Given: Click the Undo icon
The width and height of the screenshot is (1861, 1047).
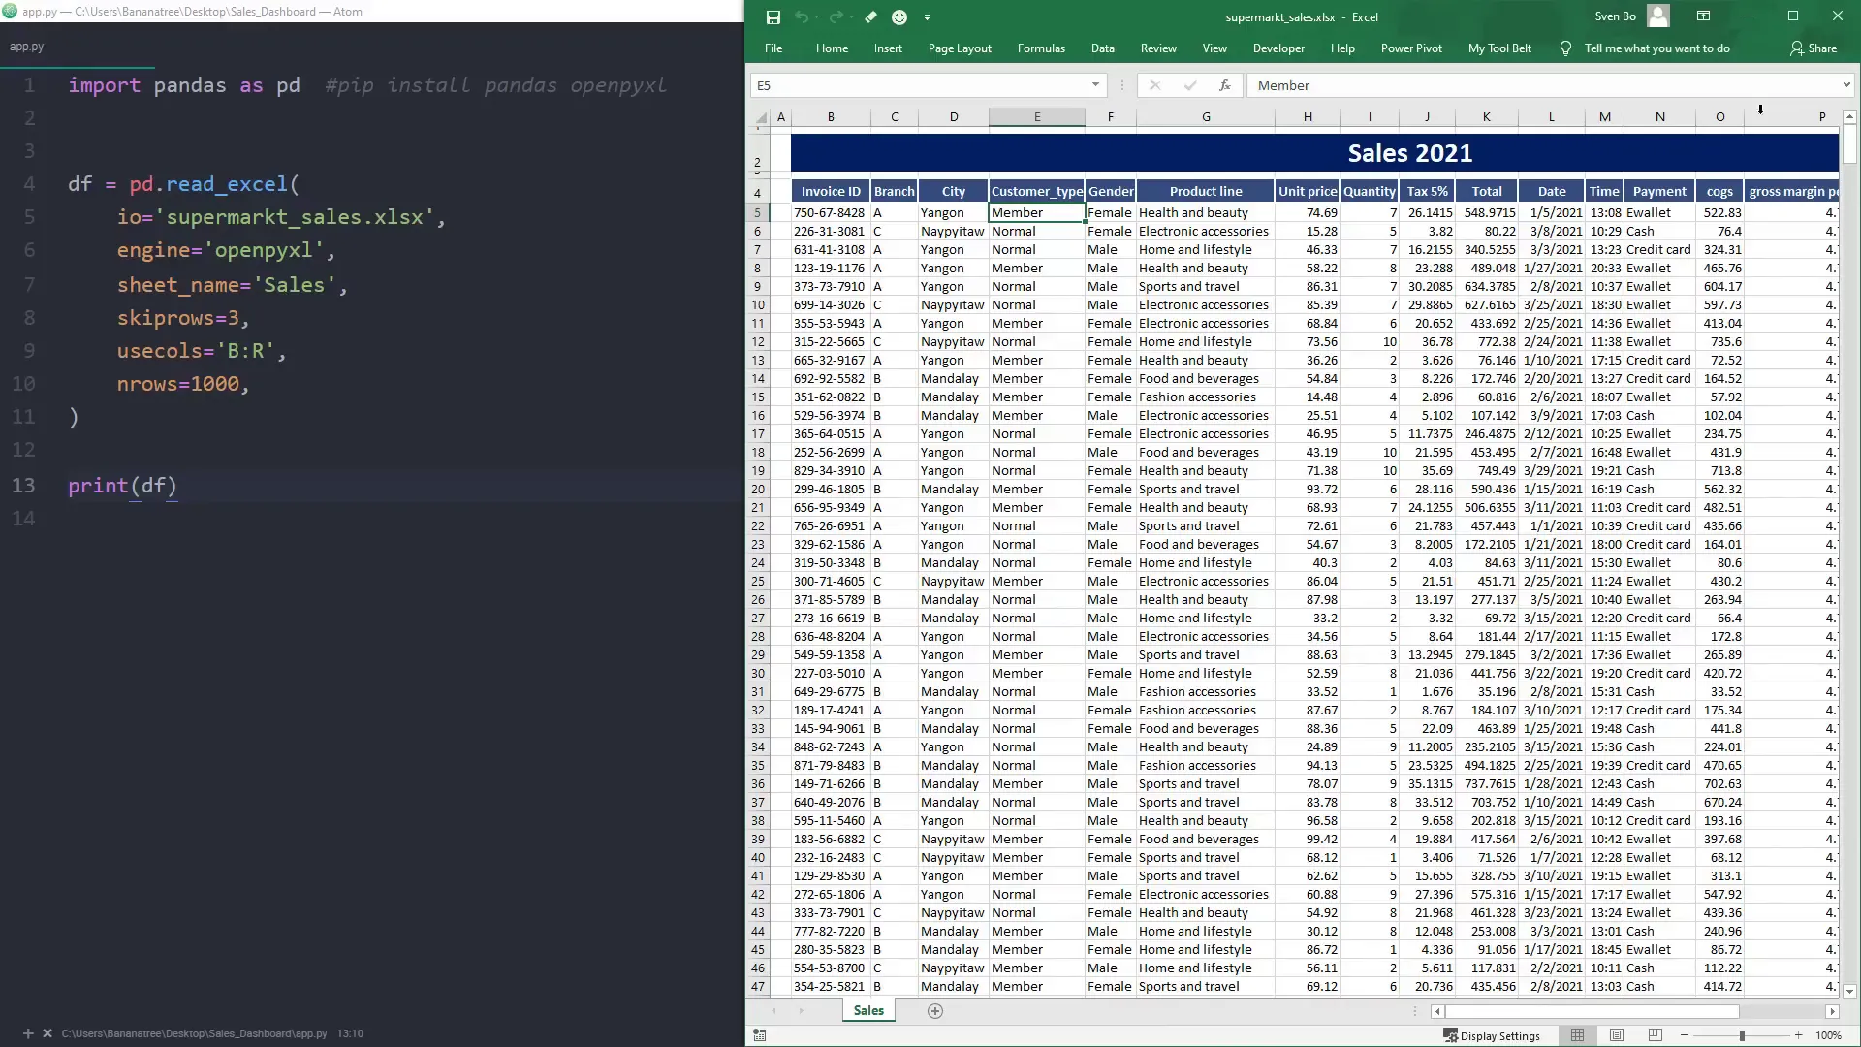Looking at the screenshot, I should coord(803,16).
